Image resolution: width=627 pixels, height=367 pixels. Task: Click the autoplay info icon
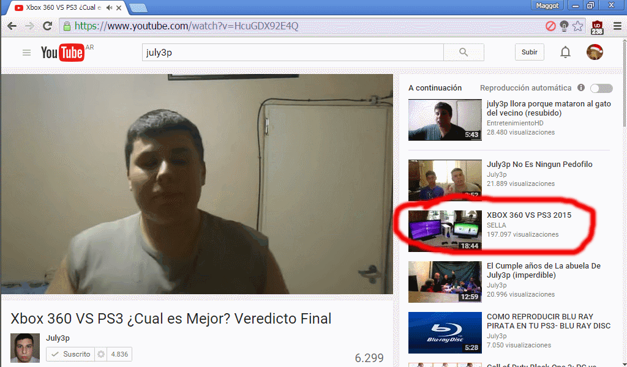click(x=581, y=87)
